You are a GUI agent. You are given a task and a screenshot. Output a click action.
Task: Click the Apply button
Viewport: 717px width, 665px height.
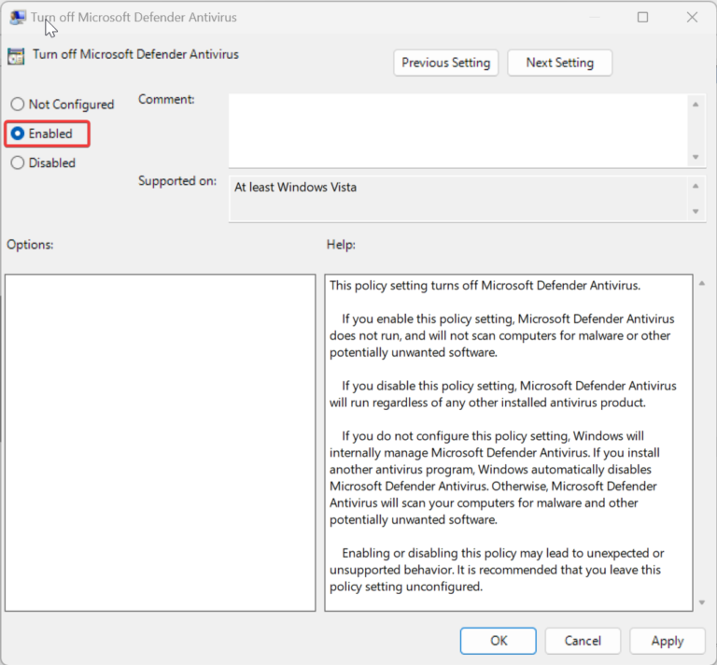(668, 641)
